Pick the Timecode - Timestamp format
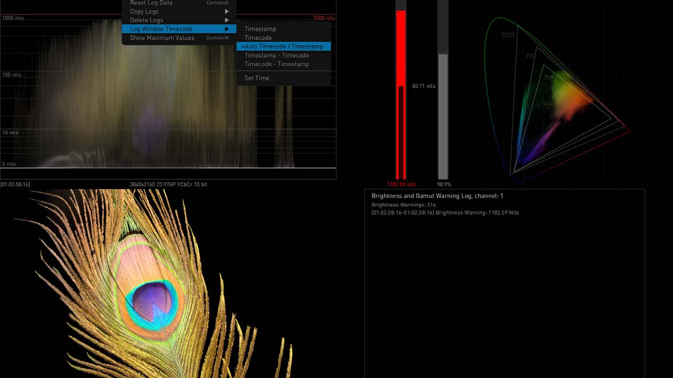 click(277, 64)
